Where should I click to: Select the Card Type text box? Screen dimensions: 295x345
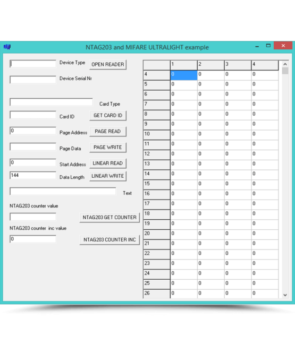click(x=51, y=102)
